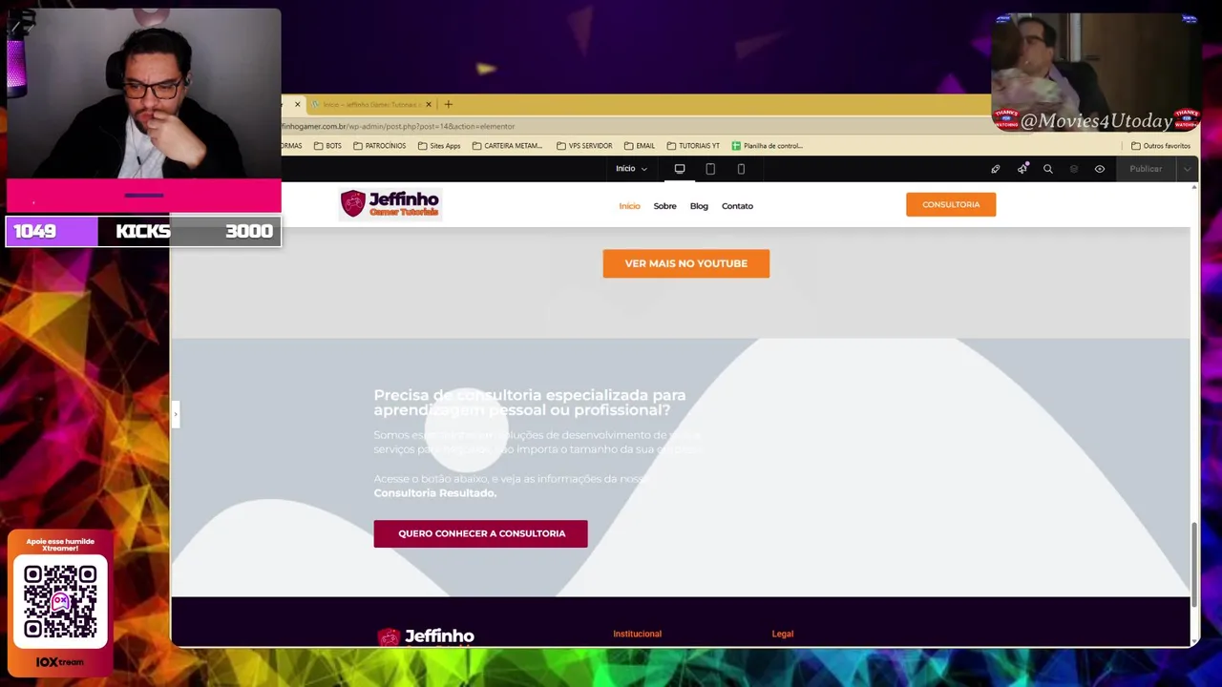Open the Outros favoritos folder
Image resolution: width=1222 pixels, height=687 pixels.
[1161, 146]
